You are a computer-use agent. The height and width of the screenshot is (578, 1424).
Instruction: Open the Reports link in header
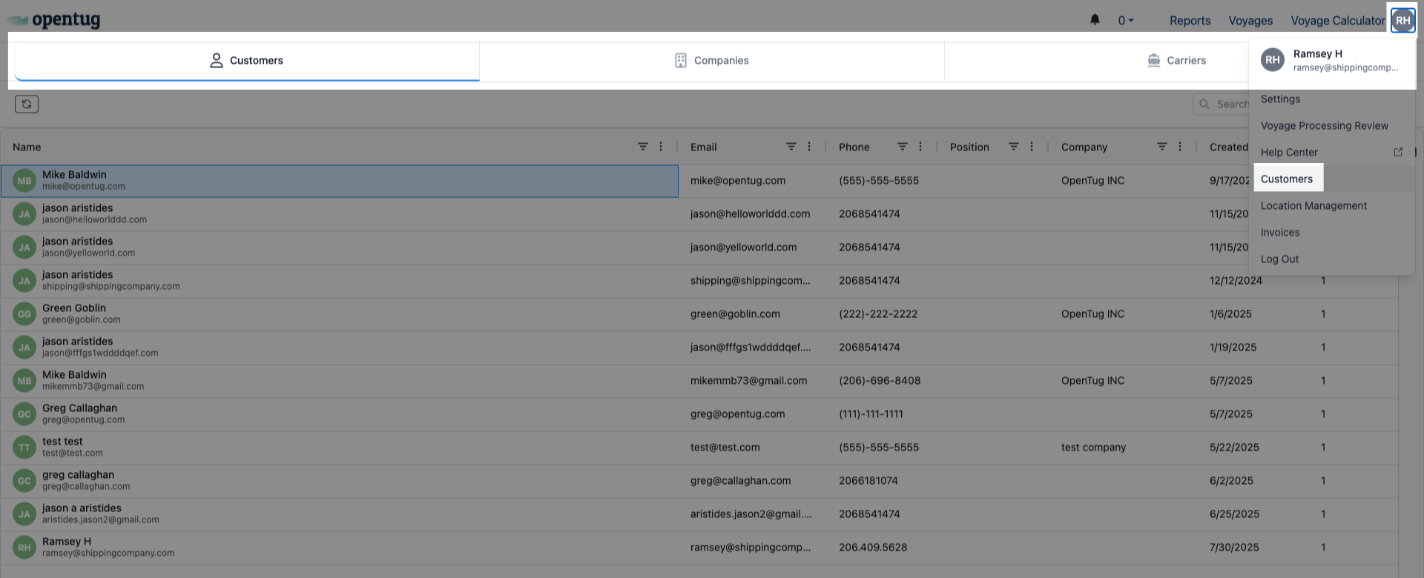1190,21
